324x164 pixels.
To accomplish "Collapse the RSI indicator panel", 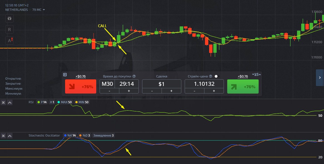I will 10,102.
